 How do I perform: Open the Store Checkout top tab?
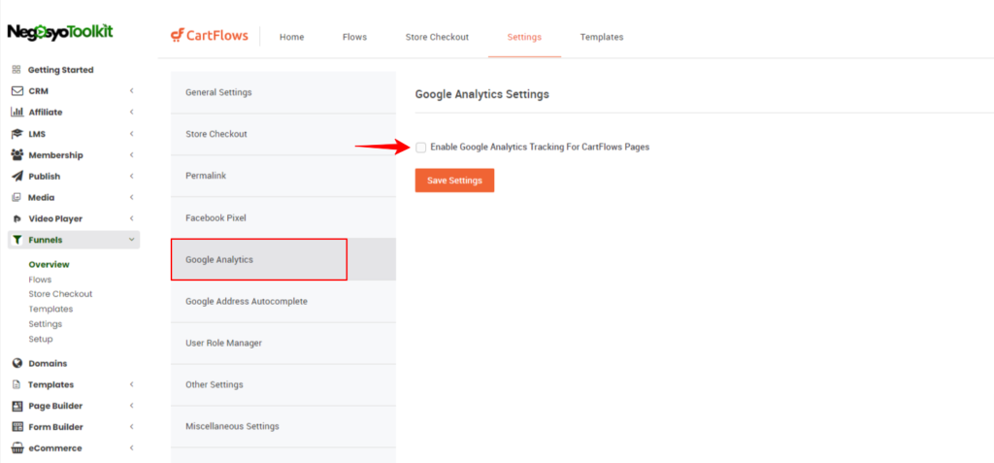437,37
